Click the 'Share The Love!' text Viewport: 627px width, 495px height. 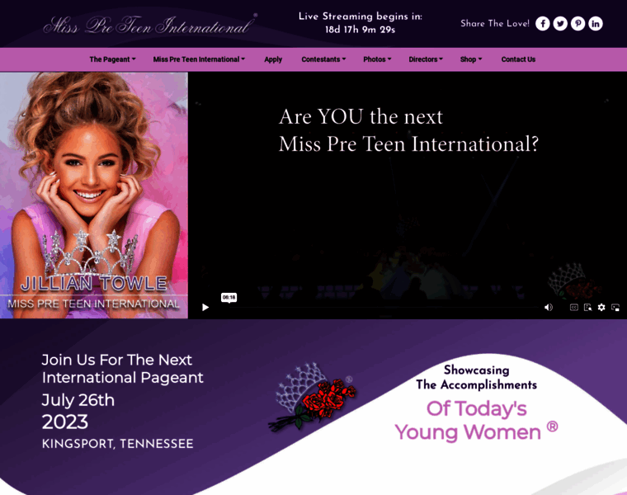pyautogui.click(x=495, y=24)
